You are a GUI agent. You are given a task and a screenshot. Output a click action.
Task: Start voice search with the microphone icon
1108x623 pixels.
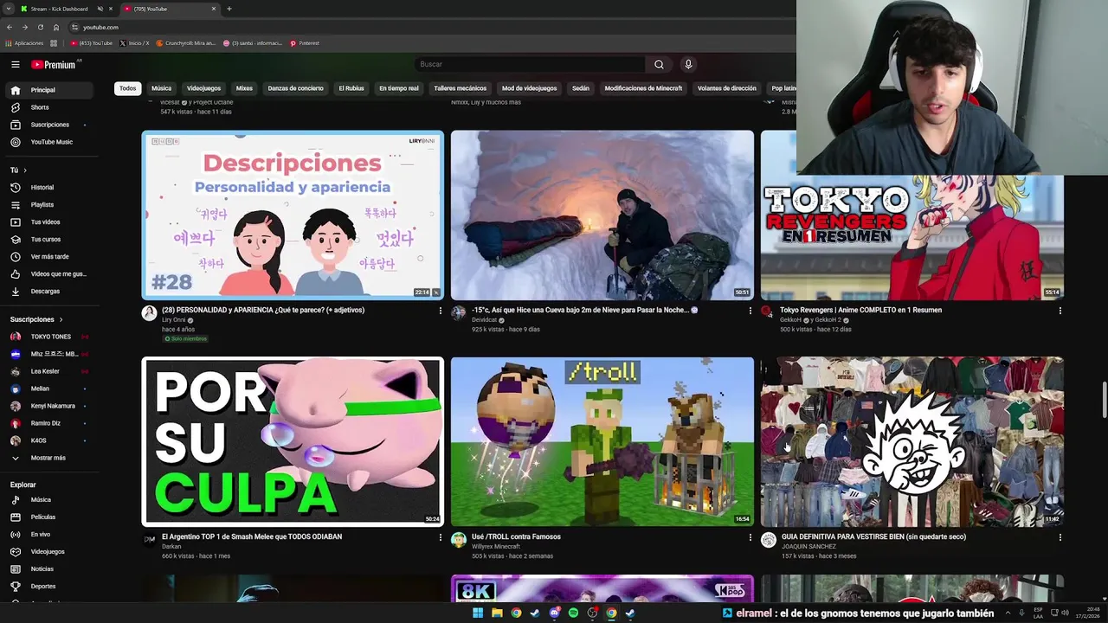pos(688,64)
